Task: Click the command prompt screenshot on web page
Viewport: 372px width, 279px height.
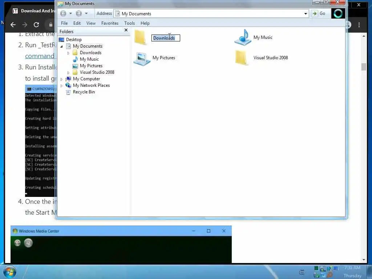Action: tap(40, 141)
